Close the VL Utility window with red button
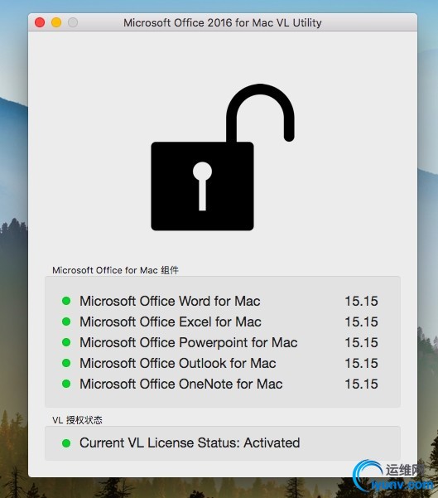 point(40,22)
